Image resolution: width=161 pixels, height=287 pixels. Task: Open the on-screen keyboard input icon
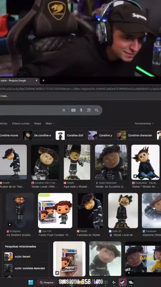click(x=73, y=110)
